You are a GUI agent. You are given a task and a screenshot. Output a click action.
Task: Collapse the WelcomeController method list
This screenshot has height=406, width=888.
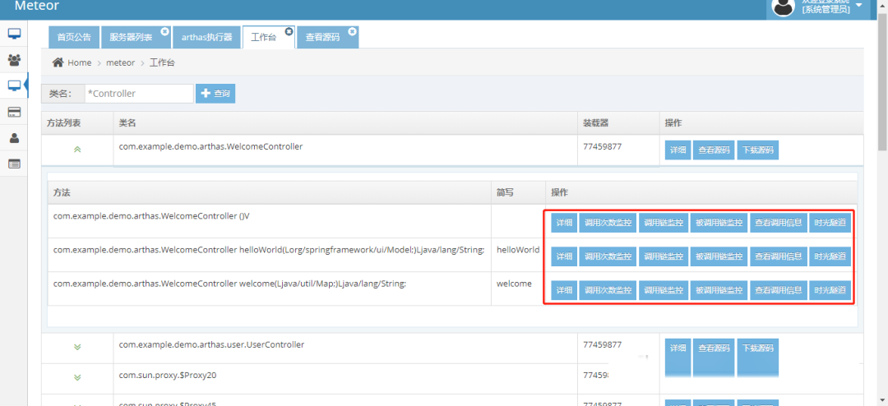click(77, 150)
